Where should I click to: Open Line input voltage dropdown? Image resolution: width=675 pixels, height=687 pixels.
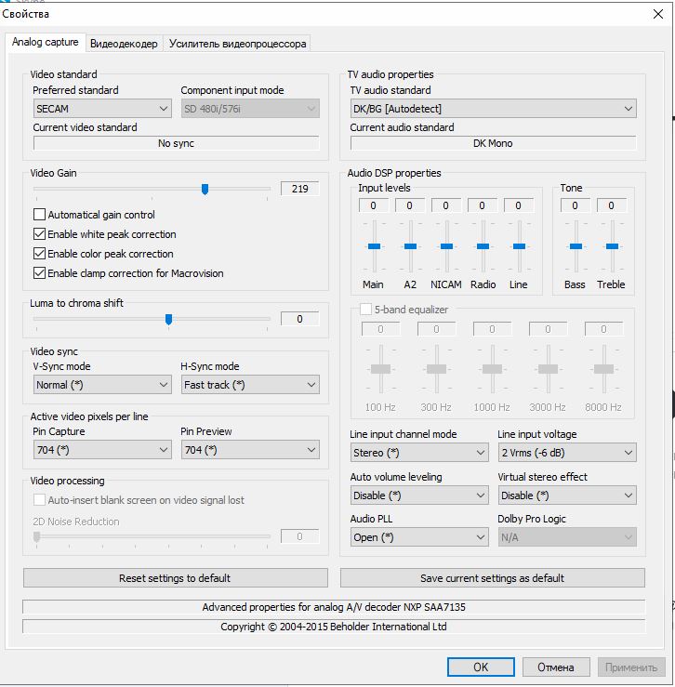coord(566,453)
